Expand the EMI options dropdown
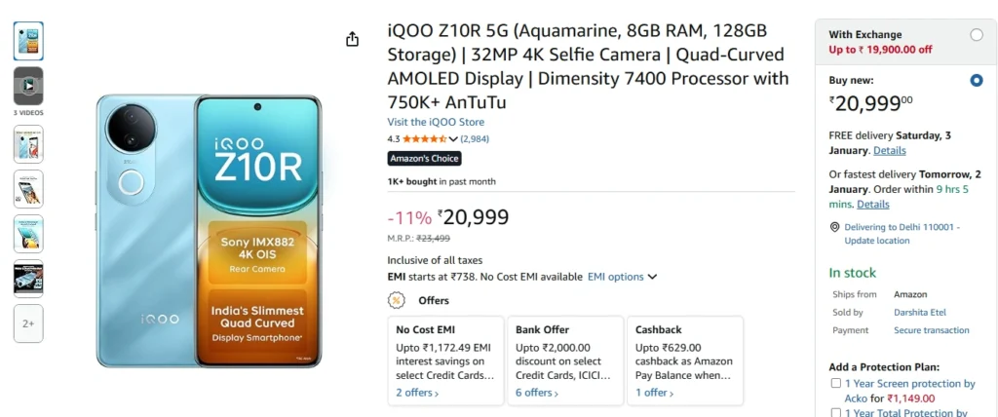The image size is (998, 417). 622,277
